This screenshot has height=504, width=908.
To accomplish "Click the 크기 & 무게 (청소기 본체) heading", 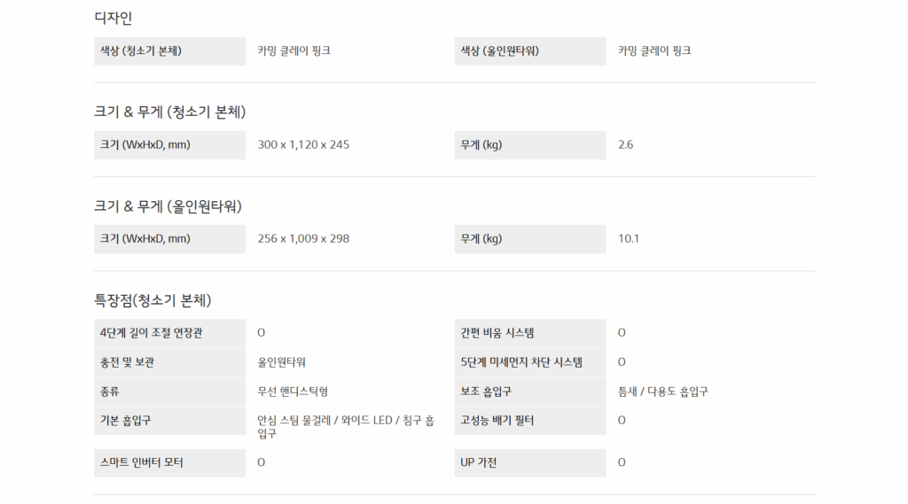I will pyautogui.click(x=169, y=112).
